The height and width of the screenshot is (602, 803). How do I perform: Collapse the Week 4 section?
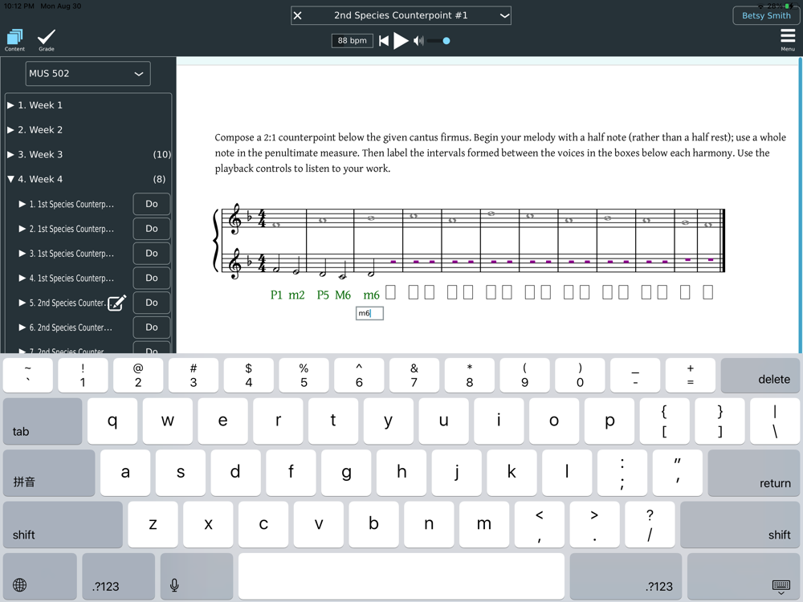(10, 179)
